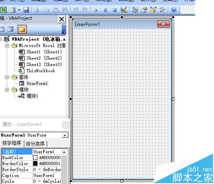214x184 pixels.
Task: Click the 模块 folder label
Action: click(x=24, y=90)
